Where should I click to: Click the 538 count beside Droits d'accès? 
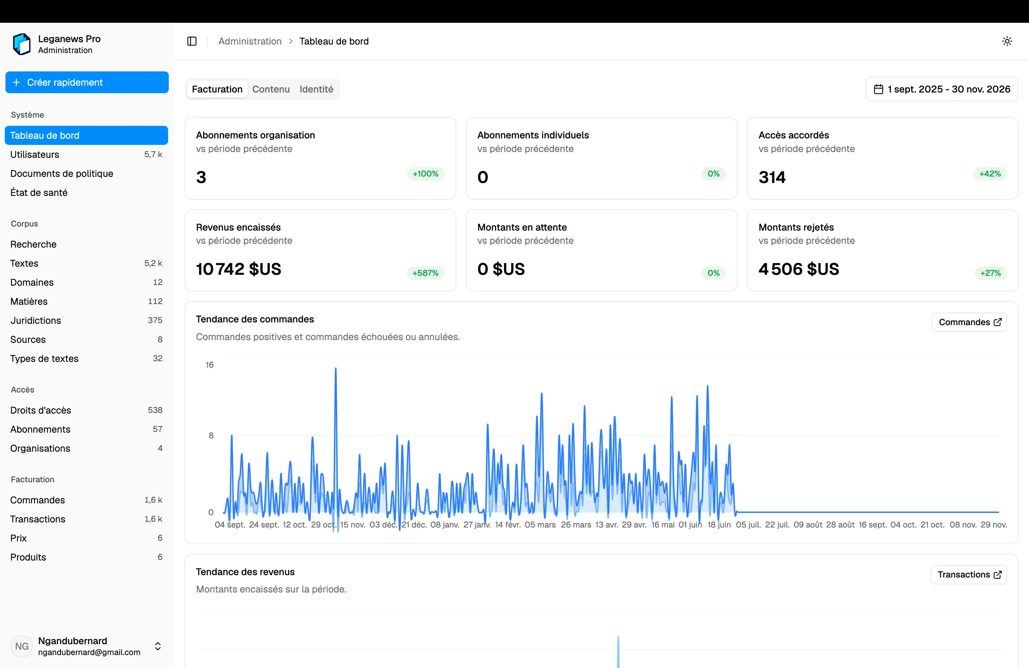pyautogui.click(x=155, y=410)
